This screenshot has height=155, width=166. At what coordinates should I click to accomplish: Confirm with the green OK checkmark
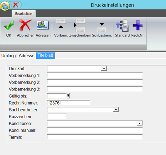click(9, 25)
